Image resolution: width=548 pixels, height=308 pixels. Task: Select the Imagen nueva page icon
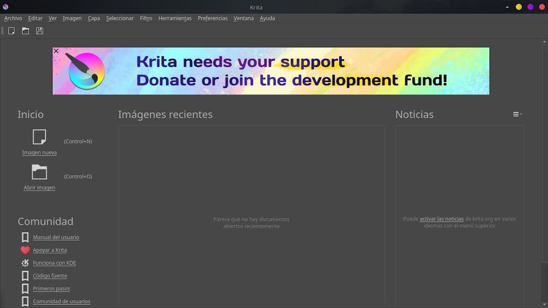(x=39, y=137)
